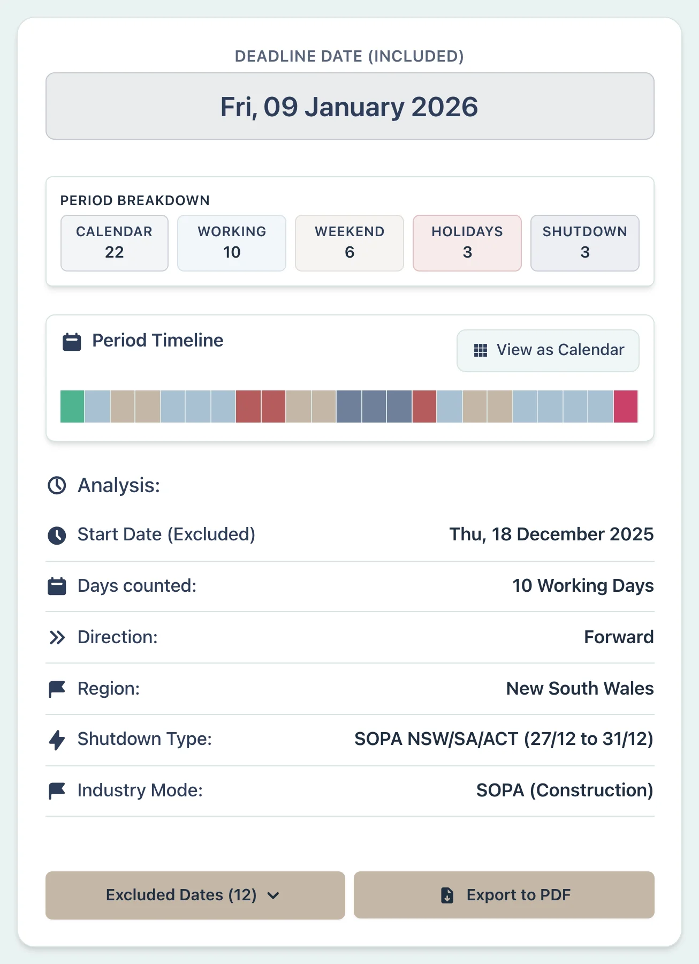
Task: Toggle the SHUTDOWN 3 stat card
Action: 584,243
